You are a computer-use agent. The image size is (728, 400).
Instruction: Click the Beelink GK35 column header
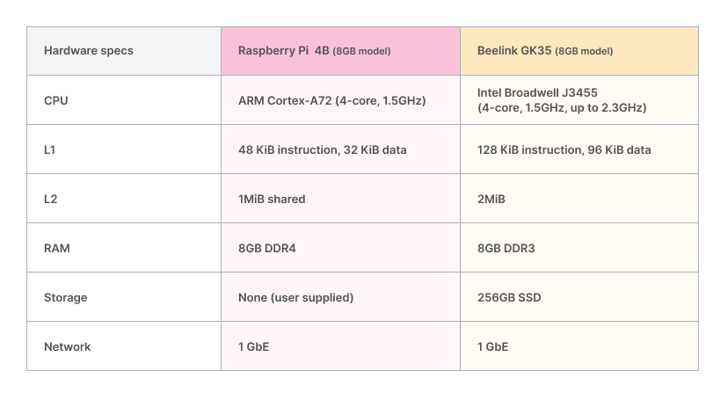(x=545, y=51)
